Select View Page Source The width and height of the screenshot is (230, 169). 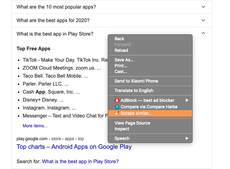[x=150, y=123]
